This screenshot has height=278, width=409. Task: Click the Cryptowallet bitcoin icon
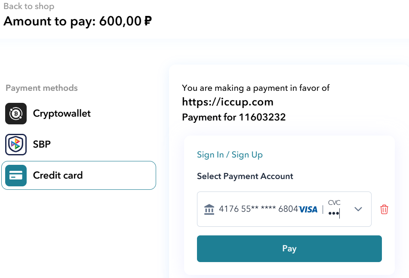(x=16, y=114)
